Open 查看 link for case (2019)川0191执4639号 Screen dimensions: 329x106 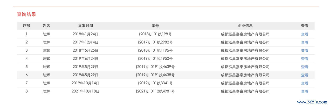point(304,67)
